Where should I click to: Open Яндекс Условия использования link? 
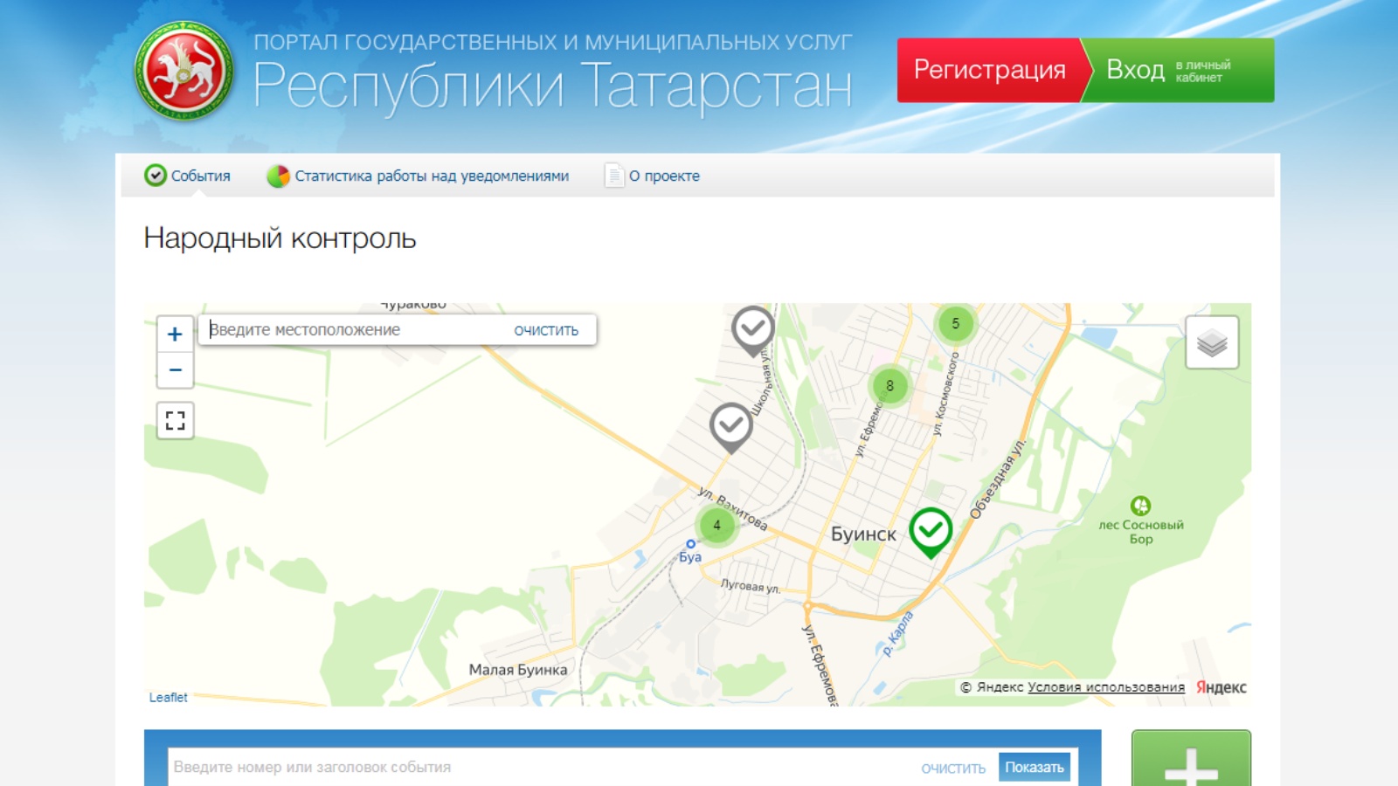click(x=1105, y=687)
